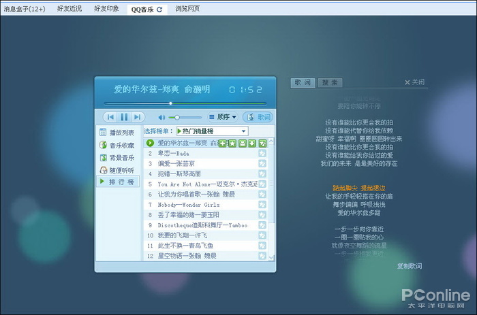
Task: Pause the current song
Action: click(x=124, y=117)
